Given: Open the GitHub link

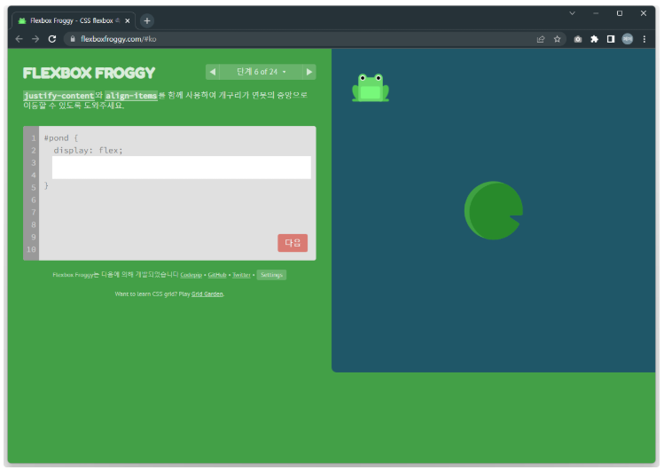Looking at the screenshot, I should 217,275.
